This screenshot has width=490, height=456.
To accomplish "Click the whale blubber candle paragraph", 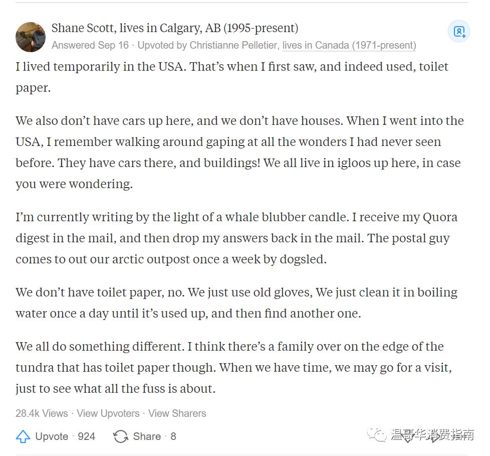I will pos(236,238).
